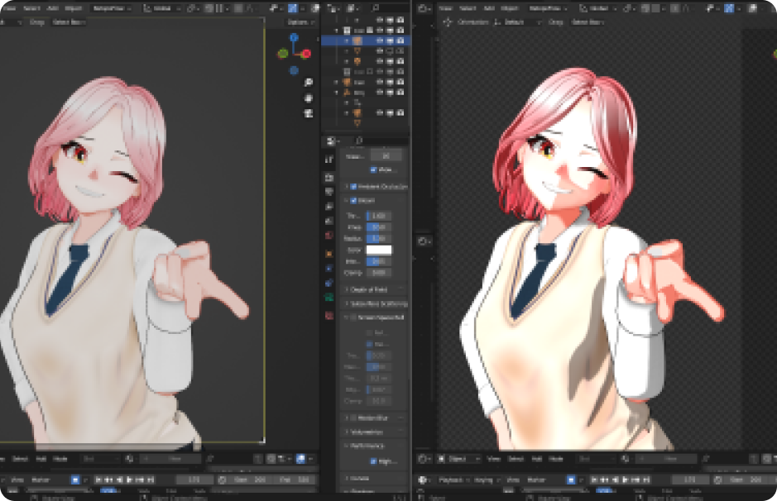
Task: Toggle auto keying button in left timeline
Action: coord(75,480)
